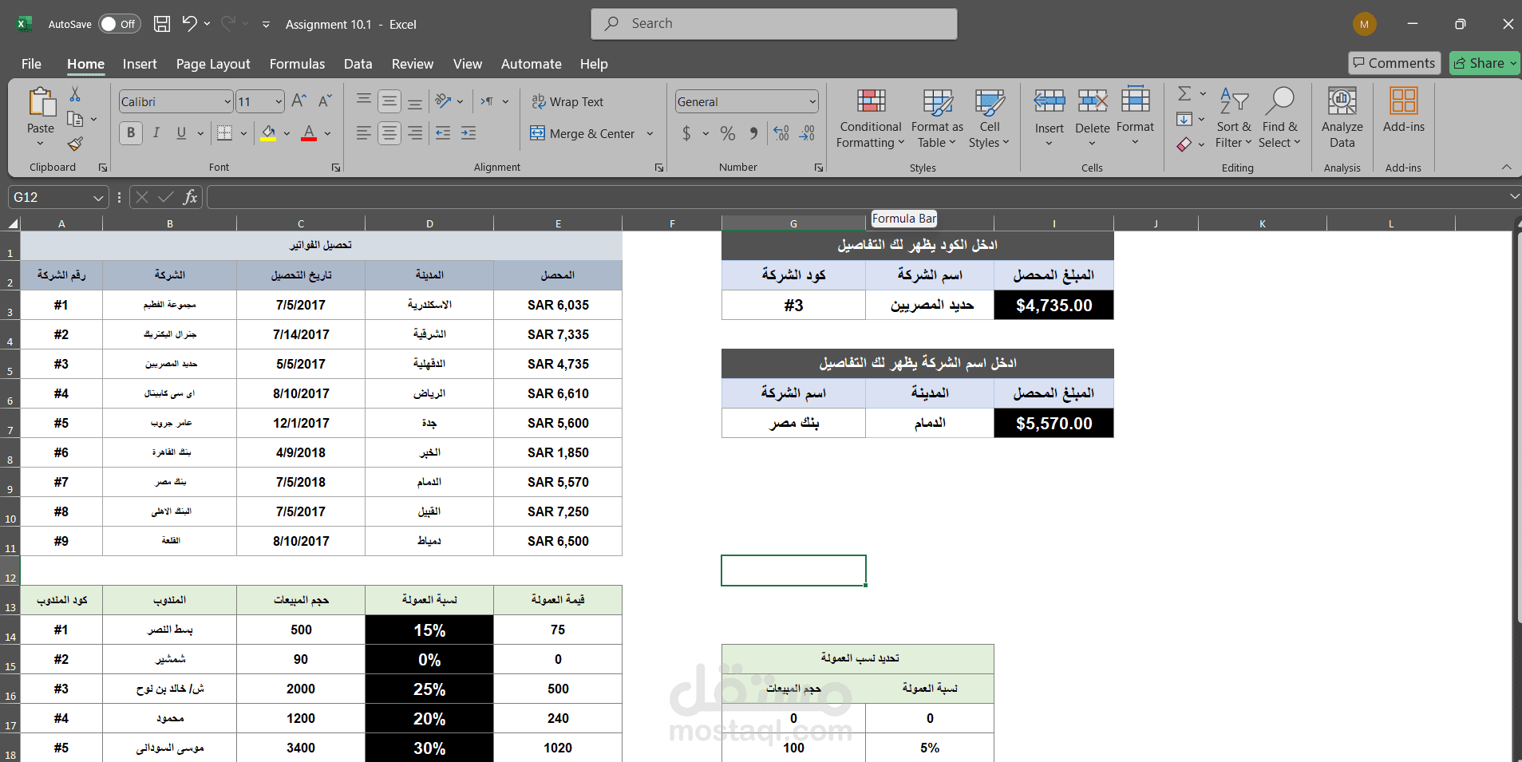Open the File menu

point(32,64)
